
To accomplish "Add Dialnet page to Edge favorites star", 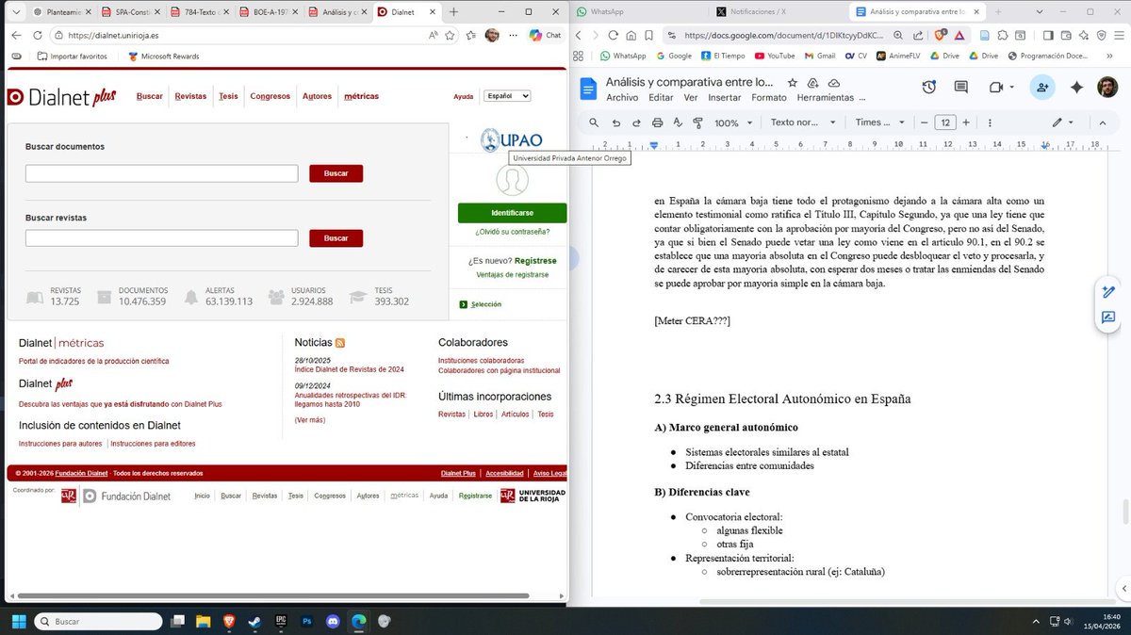I will point(451,35).
